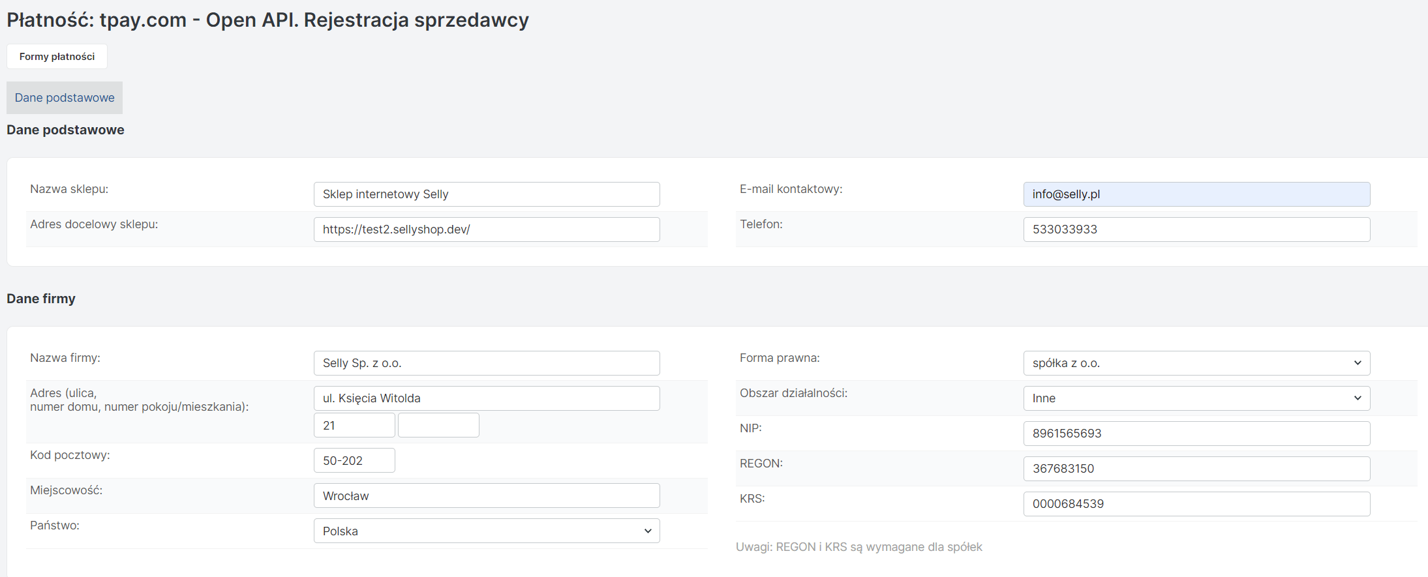Click the Nazwa firmy text field
Viewport: 1428px width, 577px height.
pos(486,363)
